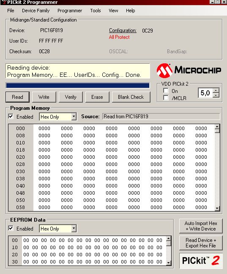
Task: Click the Read button
Action: (17, 97)
